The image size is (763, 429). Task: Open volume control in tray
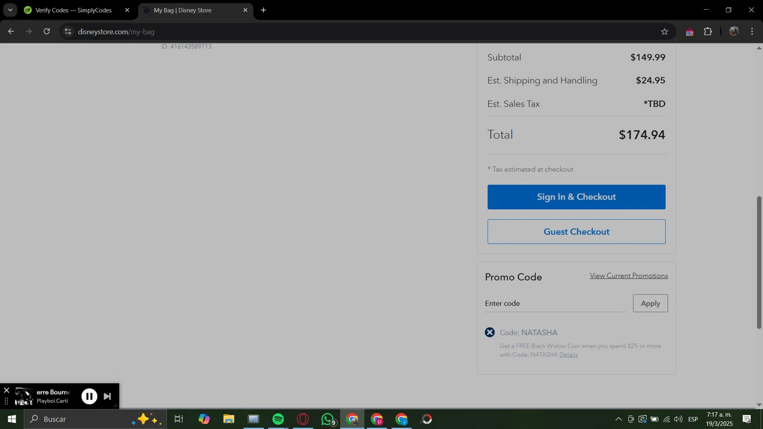(678, 419)
